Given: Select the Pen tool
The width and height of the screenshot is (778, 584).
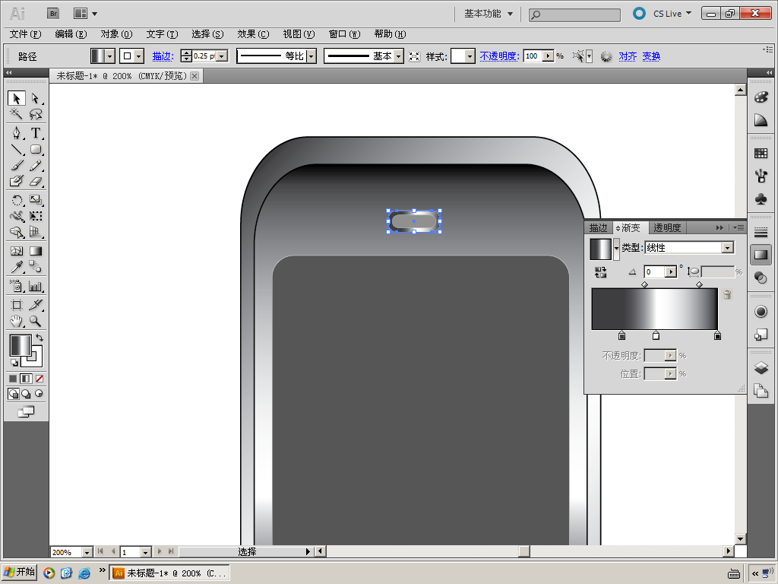Looking at the screenshot, I should coord(17,133).
